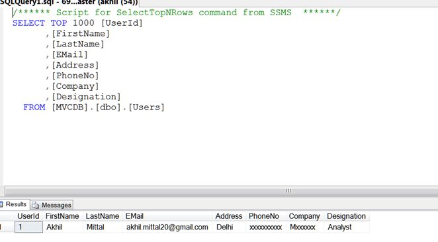Select the SQLQuery1.sql document tab
The image size is (438, 242).
click(69, 3)
